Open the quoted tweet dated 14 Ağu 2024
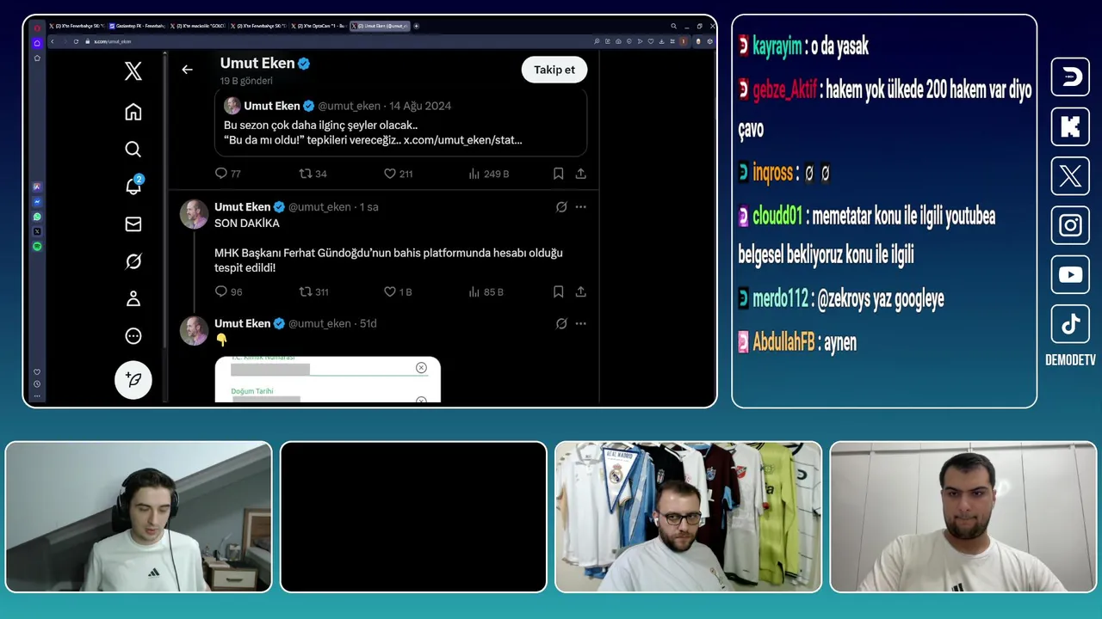The width and height of the screenshot is (1102, 619). 401,123
